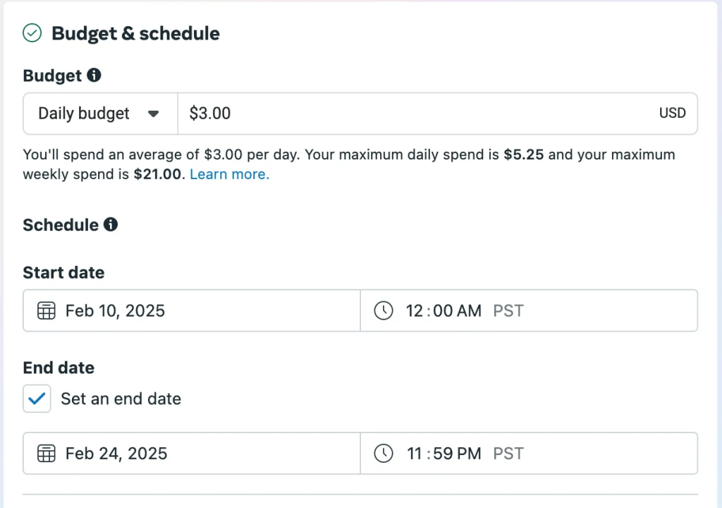Select the Feb 10, 2025 start date
This screenshot has width=722, height=508.
(x=115, y=310)
